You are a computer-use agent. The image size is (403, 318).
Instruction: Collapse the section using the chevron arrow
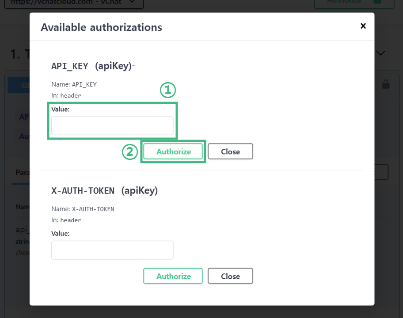tap(380, 53)
